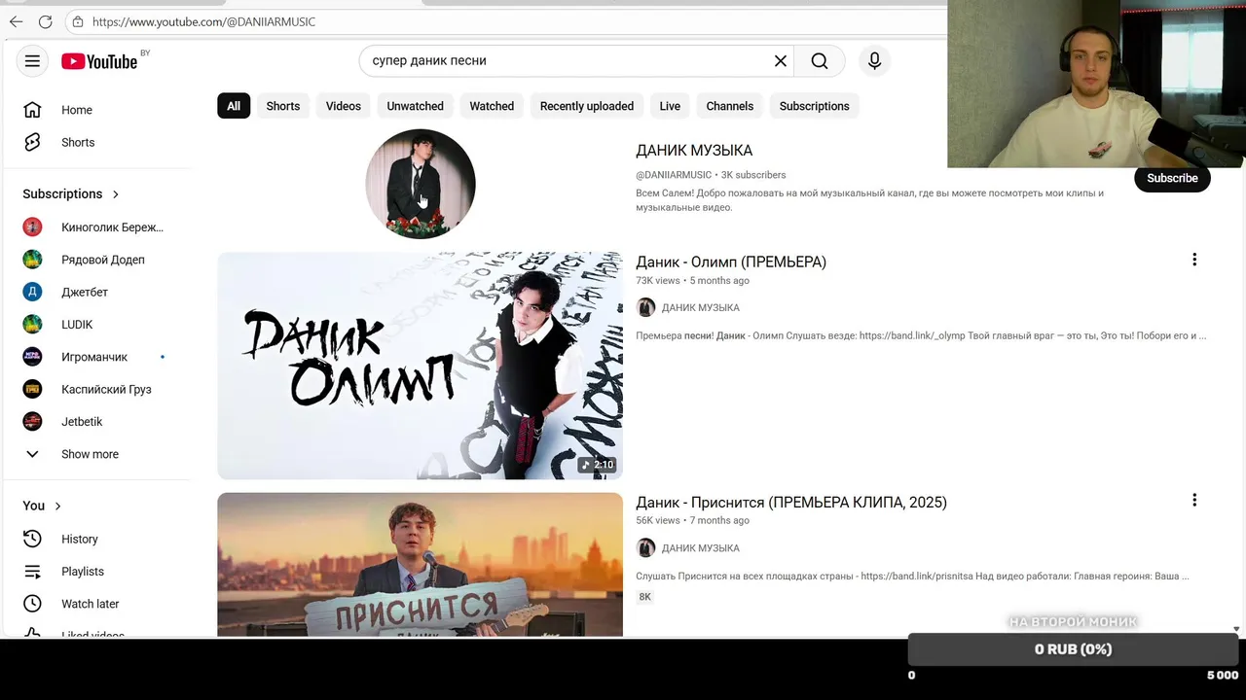Click channel avatar under Приснится video title
This screenshot has height=700, width=1246.
point(645,547)
